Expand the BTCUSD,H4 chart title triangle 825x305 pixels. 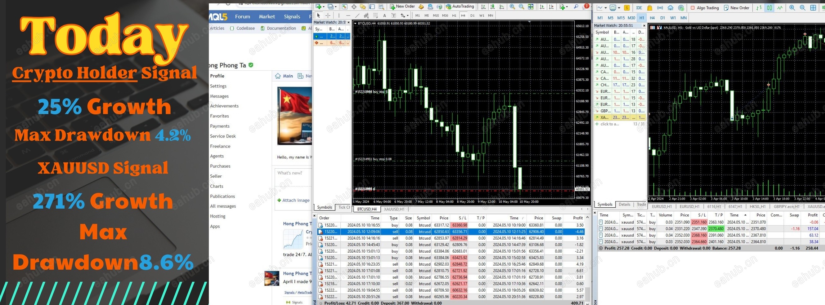pyautogui.click(x=355, y=23)
